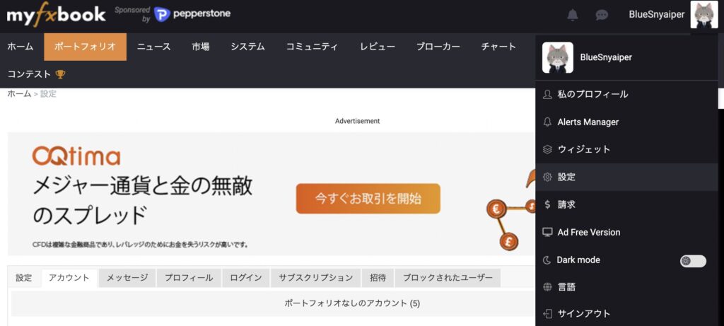Open notifications bell icon in header

(x=573, y=15)
